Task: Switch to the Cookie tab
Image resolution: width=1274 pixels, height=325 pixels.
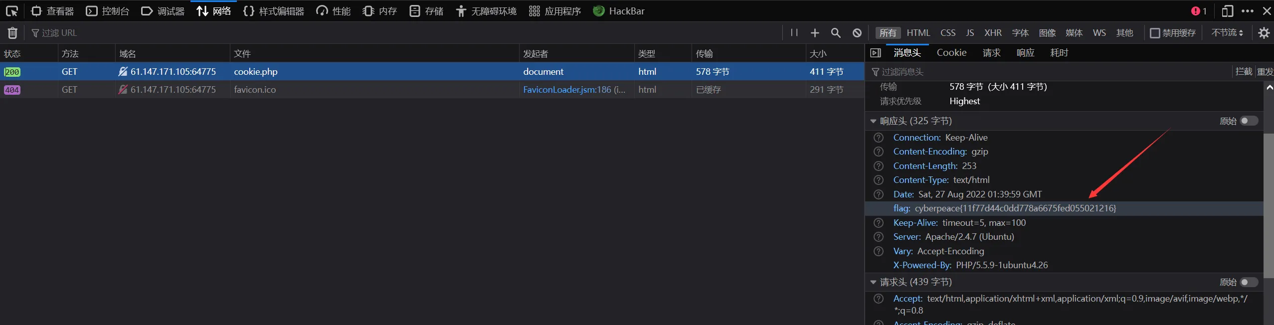Action: pyautogui.click(x=951, y=53)
